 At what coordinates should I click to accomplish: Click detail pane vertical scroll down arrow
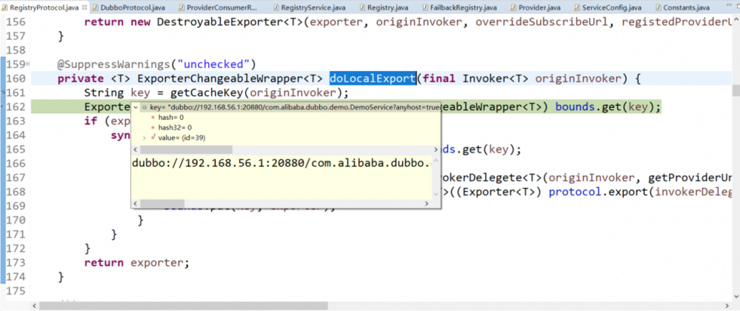436,194
